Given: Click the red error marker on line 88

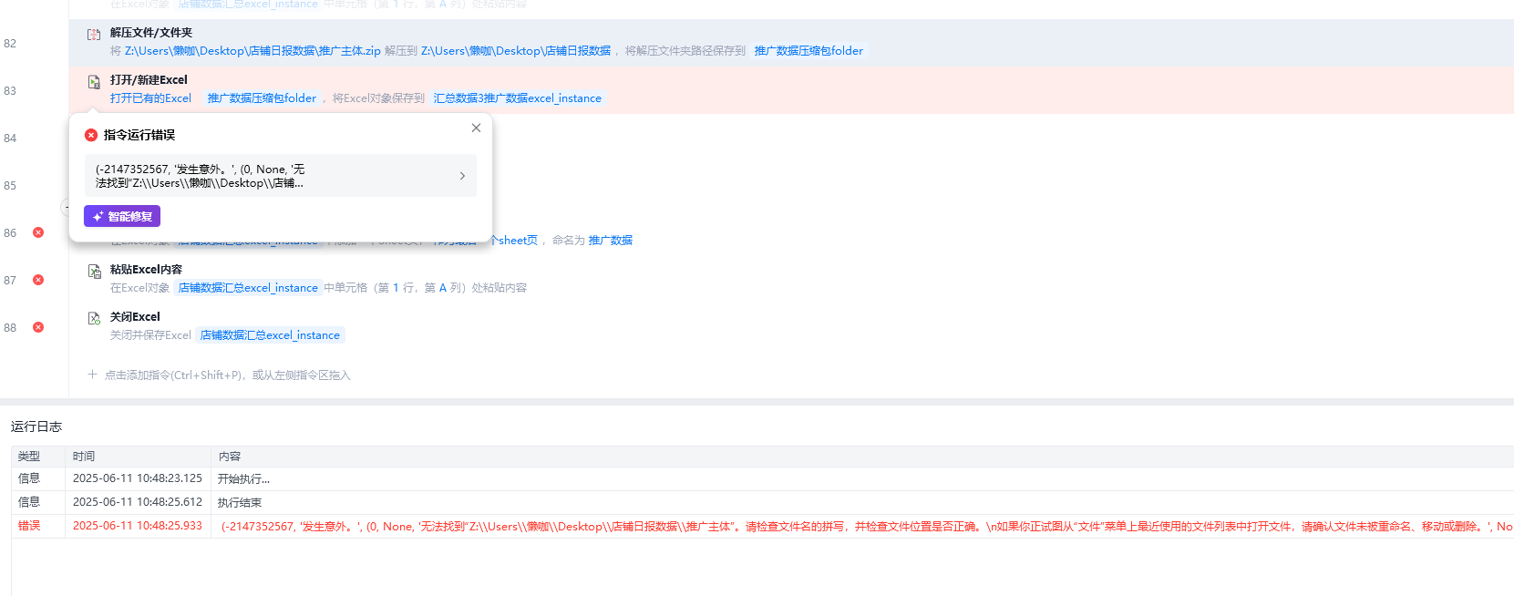Looking at the screenshot, I should tap(38, 327).
